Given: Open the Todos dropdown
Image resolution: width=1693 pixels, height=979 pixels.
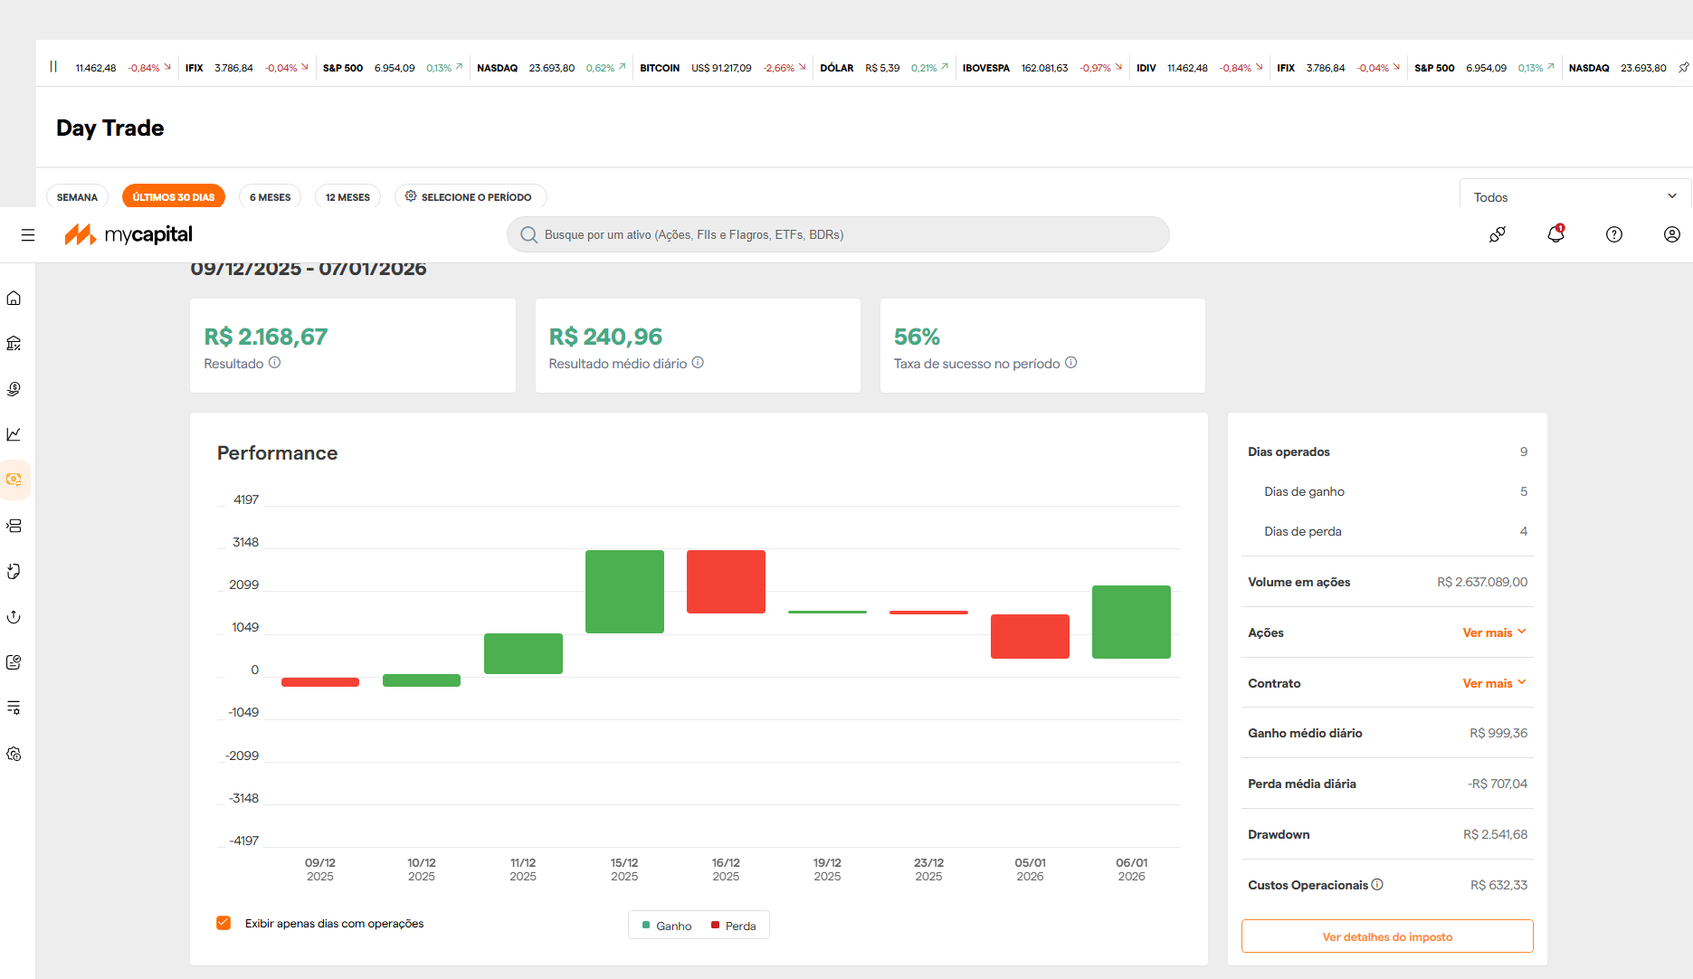Looking at the screenshot, I should (1574, 196).
